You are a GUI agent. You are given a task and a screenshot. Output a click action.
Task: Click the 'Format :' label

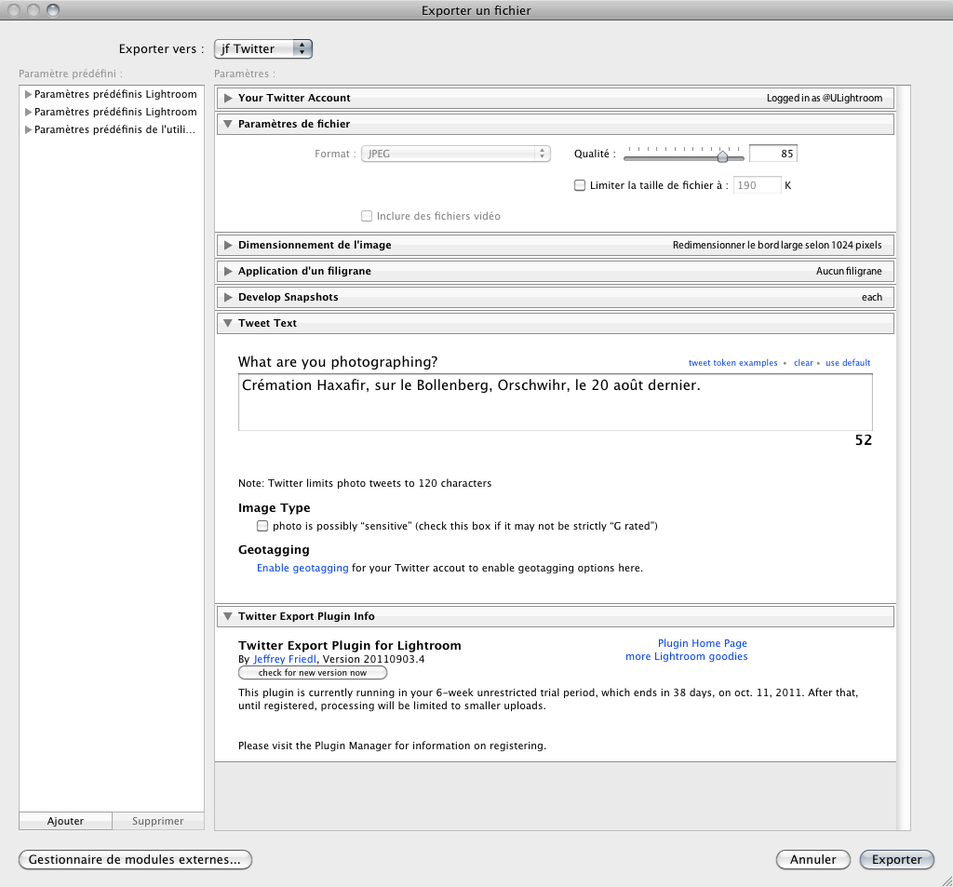click(335, 154)
